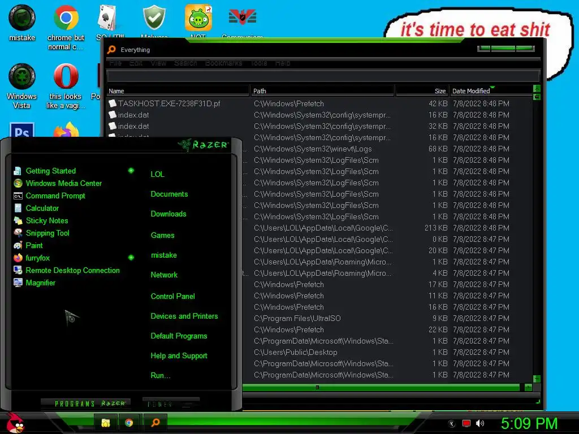Click the Everything search taskbar icon
This screenshot has width=579, height=434.
point(155,423)
